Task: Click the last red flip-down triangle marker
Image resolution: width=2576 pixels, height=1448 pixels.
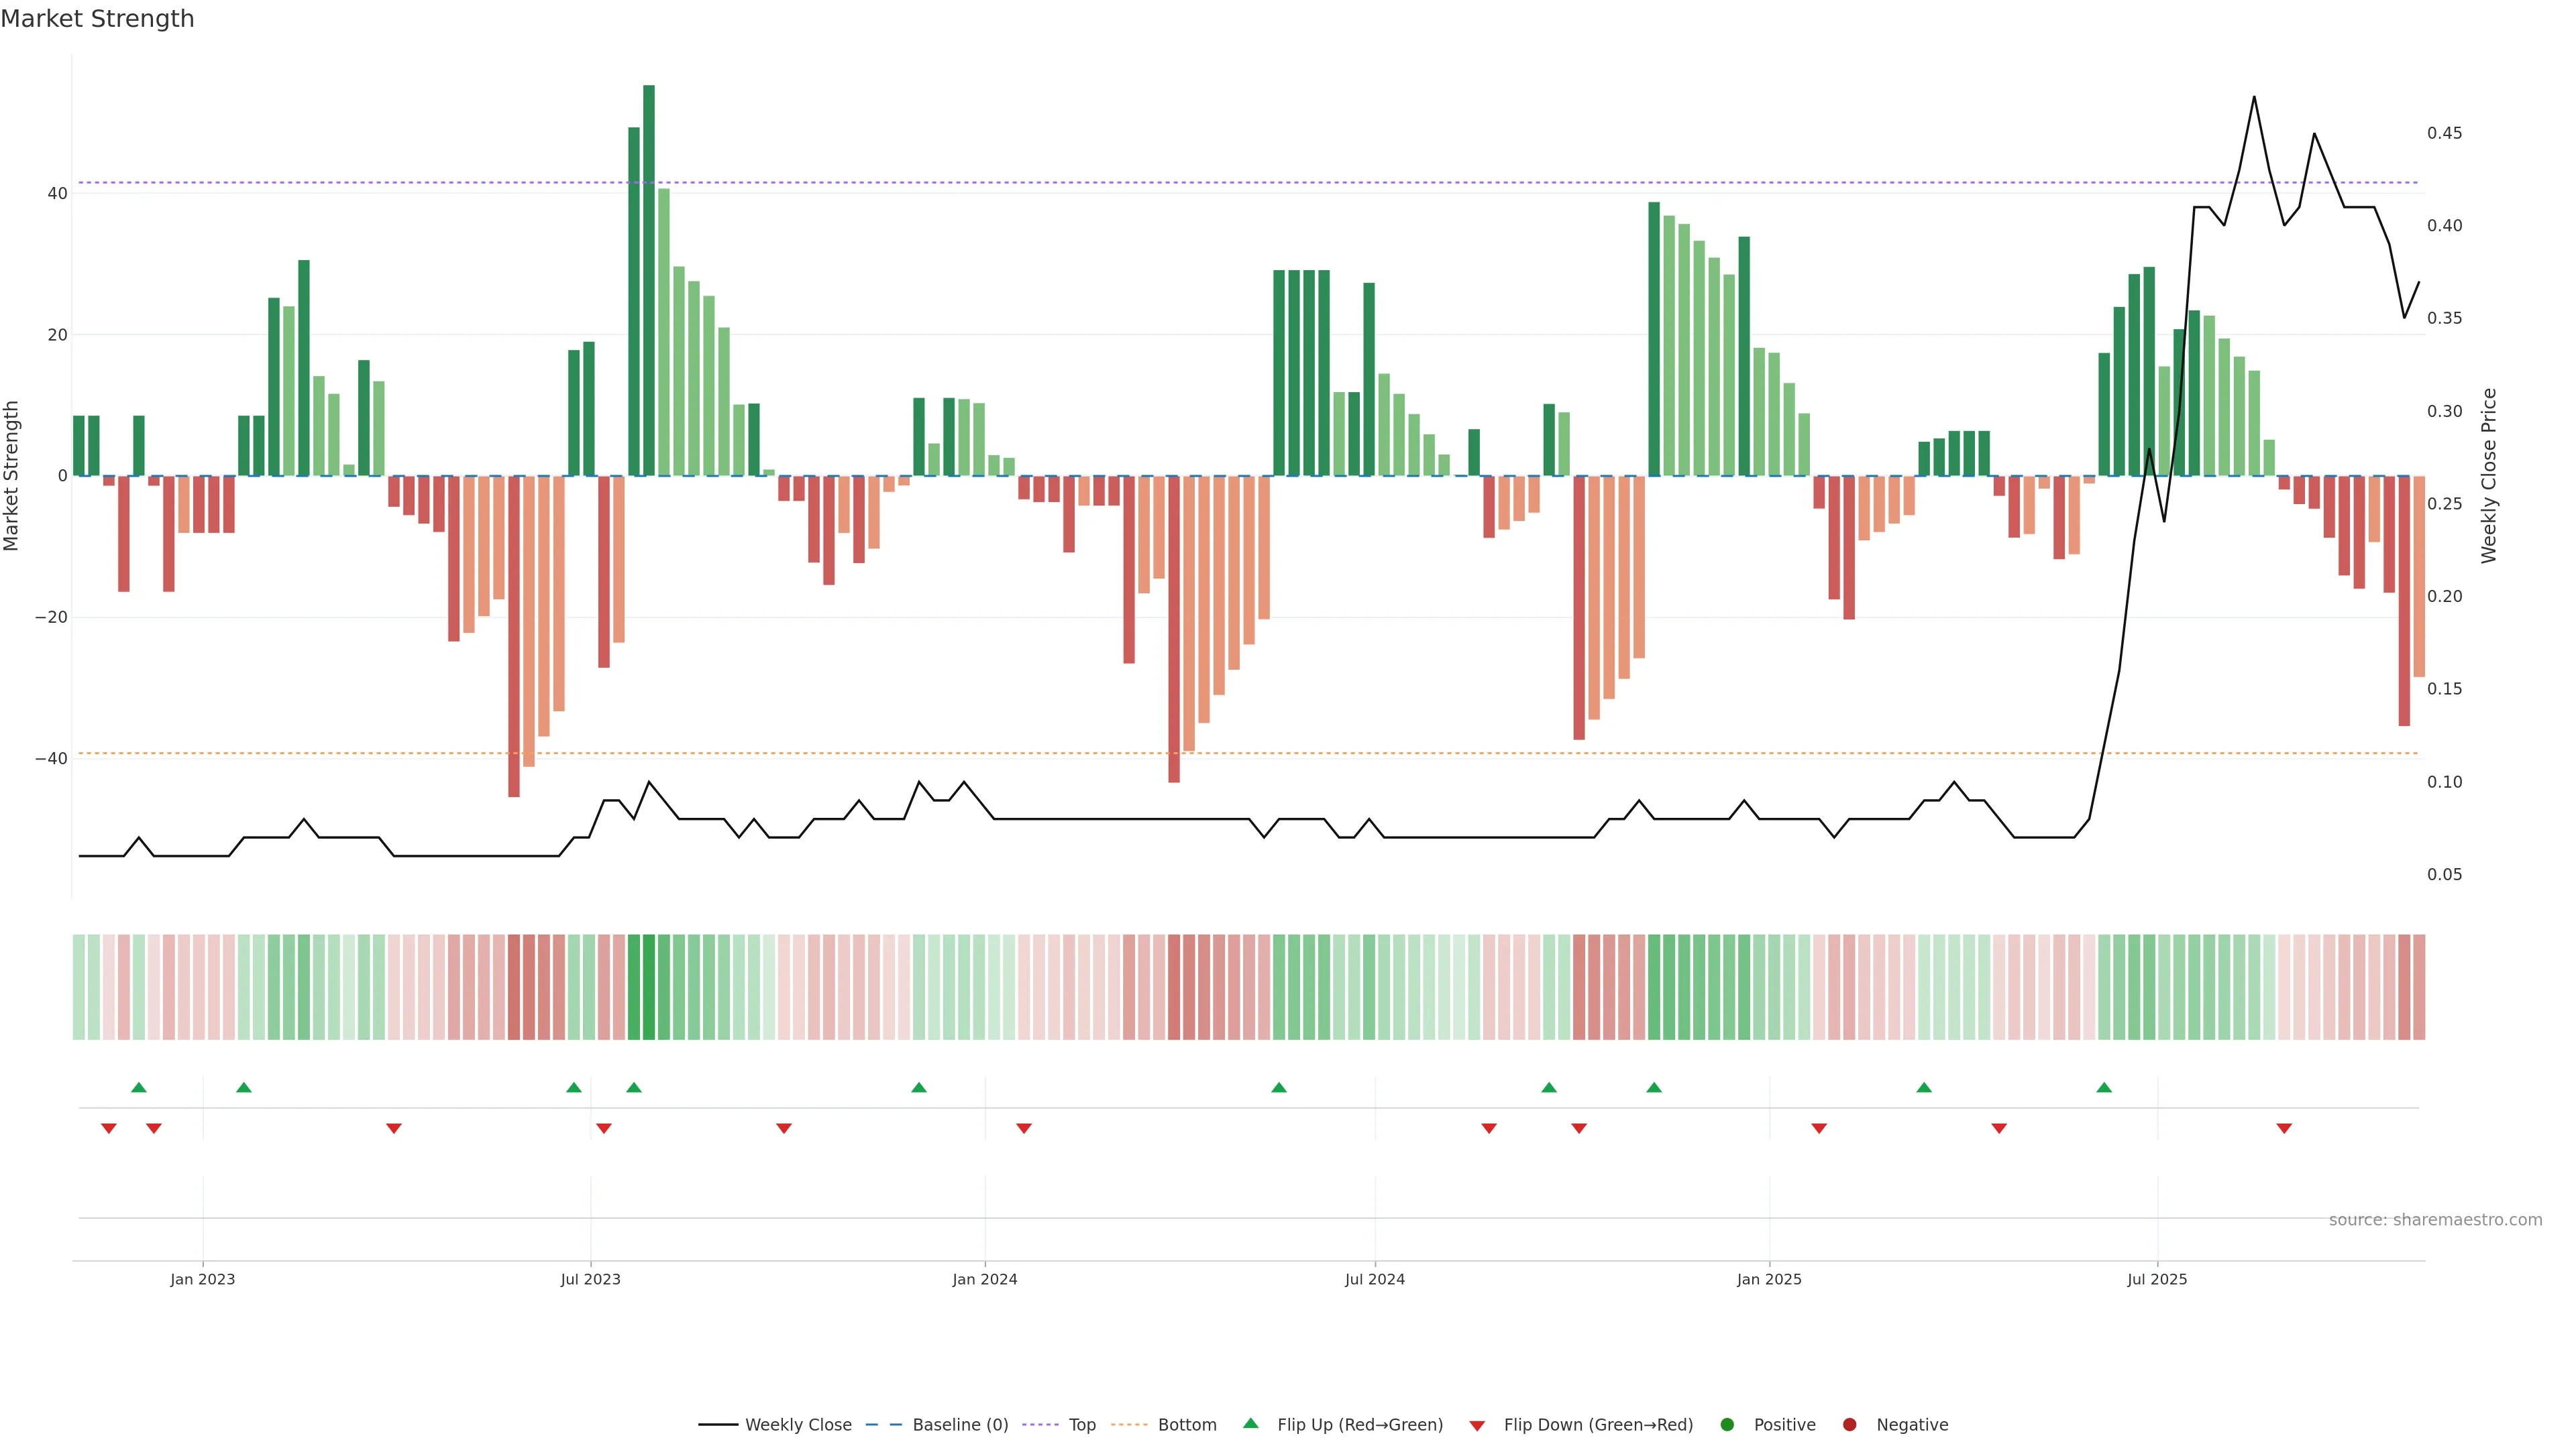Action: pos(2284,1128)
